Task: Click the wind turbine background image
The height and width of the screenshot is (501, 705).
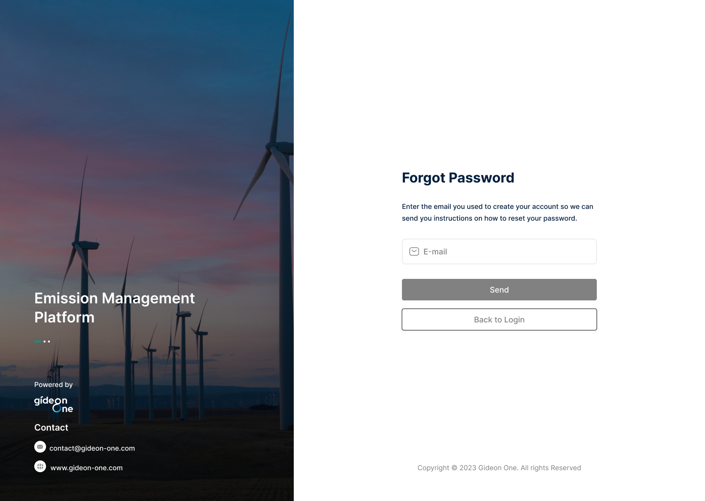Action: click(x=147, y=147)
